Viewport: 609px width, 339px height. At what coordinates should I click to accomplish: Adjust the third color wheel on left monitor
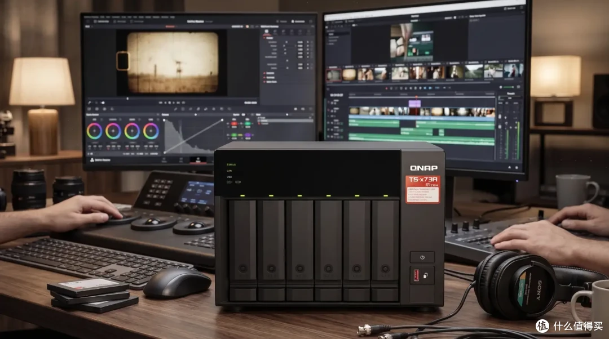(132, 131)
